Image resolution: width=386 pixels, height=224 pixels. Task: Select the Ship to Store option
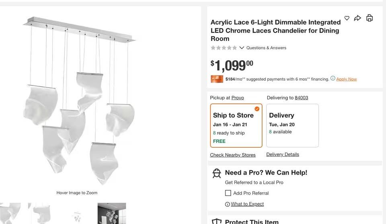click(x=236, y=126)
